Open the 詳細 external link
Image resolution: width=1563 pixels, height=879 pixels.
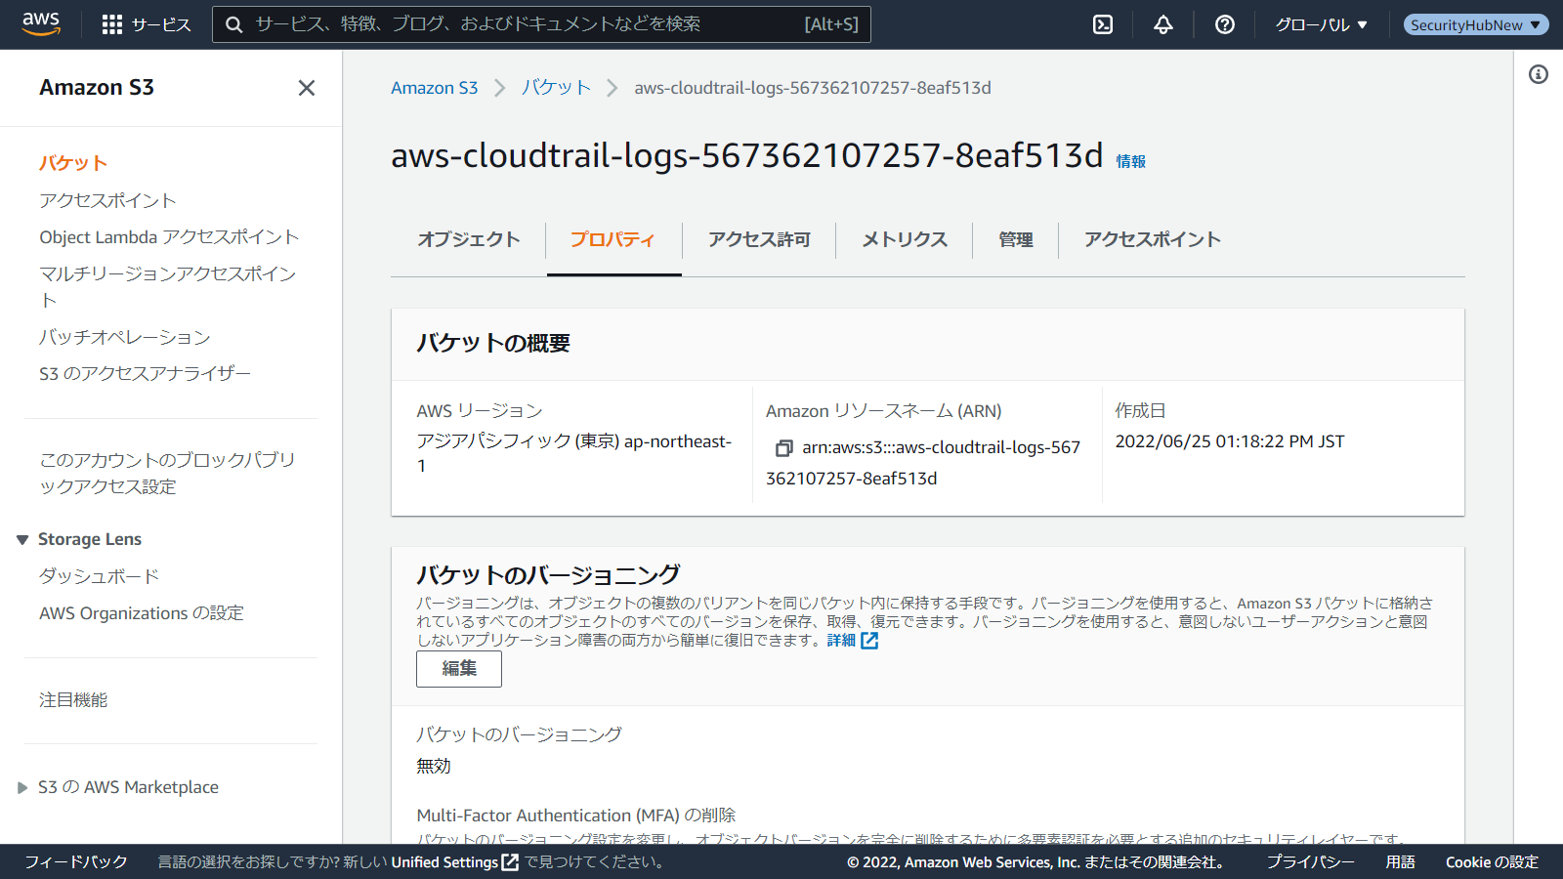pos(852,641)
